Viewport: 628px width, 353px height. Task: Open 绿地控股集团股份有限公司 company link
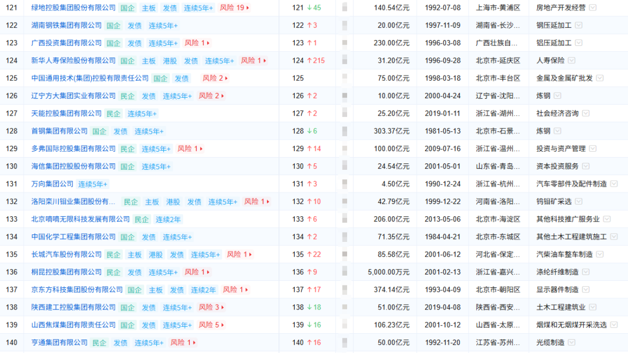[x=73, y=8]
